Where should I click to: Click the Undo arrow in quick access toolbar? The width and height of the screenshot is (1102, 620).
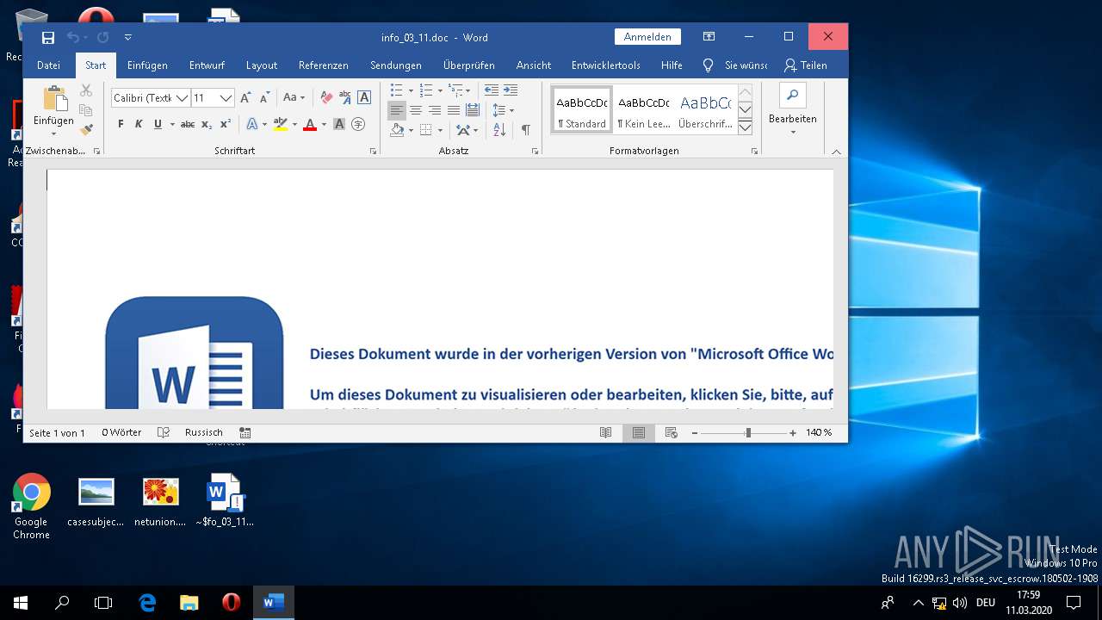[x=72, y=37]
